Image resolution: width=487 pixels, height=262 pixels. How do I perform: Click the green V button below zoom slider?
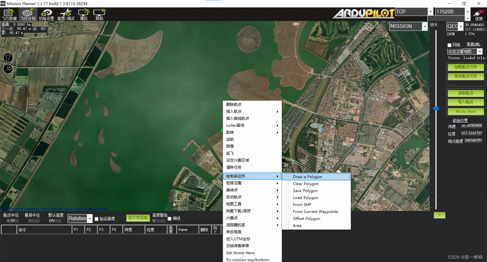[x=440, y=215]
